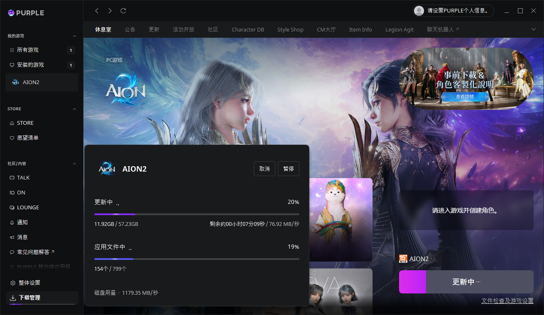Image resolution: width=544 pixels, height=315 pixels.
Task: Open TALK chat in sidebar
Action: (23, 177)
